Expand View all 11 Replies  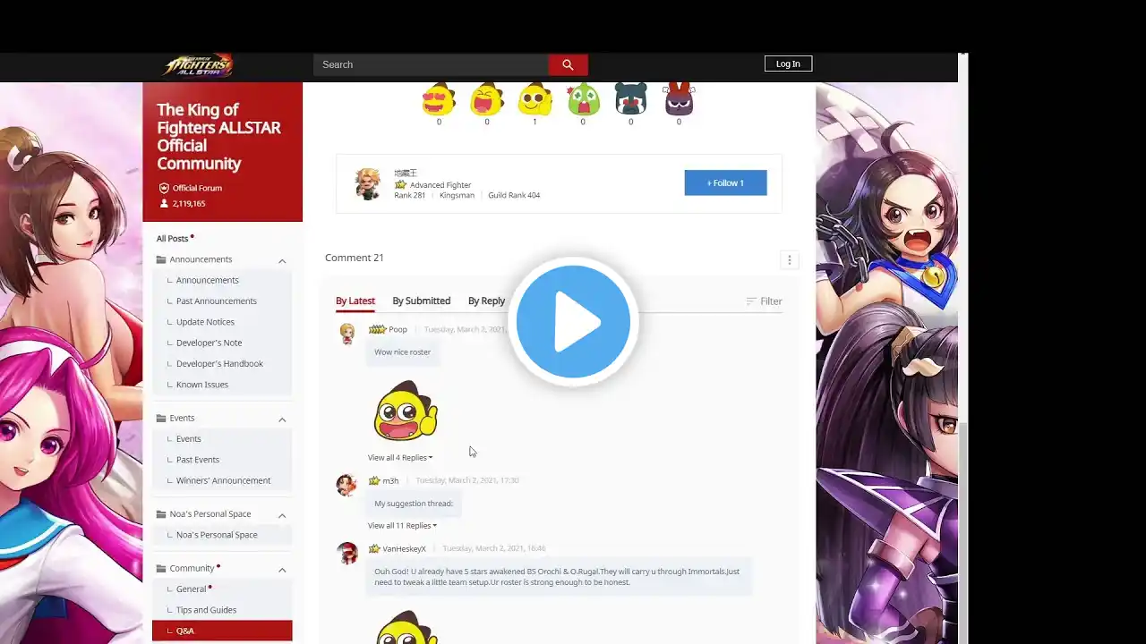coord(402,526)
